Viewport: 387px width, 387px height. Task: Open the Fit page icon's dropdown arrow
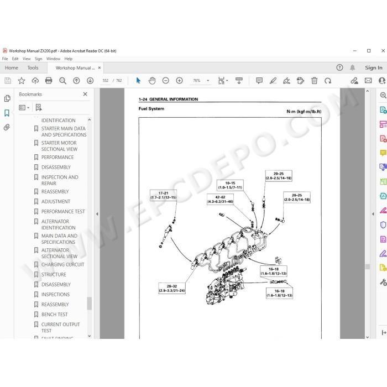(227, 81)
